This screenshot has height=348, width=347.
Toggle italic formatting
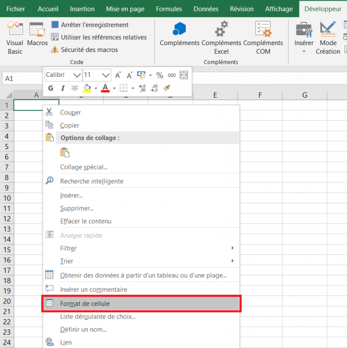pos(63,88)
